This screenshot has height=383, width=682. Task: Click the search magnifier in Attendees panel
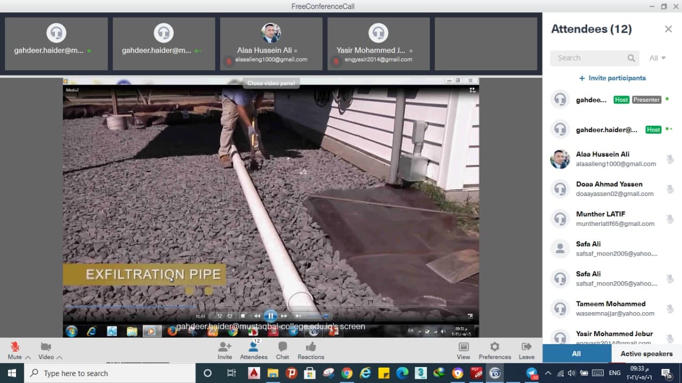[631, 58]
